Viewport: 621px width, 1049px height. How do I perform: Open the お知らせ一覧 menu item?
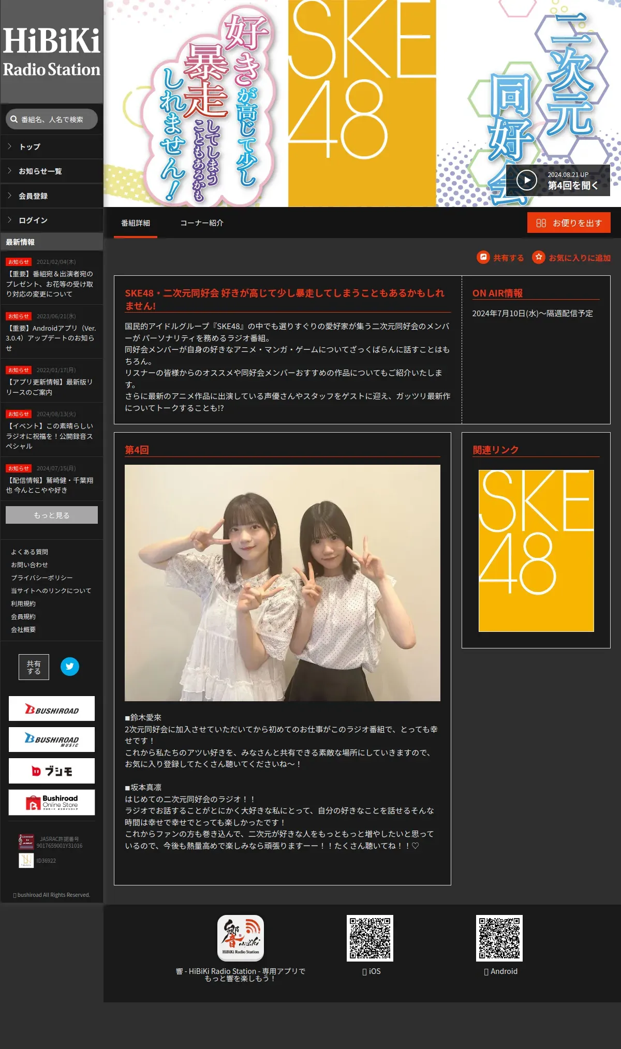[52, 171]
